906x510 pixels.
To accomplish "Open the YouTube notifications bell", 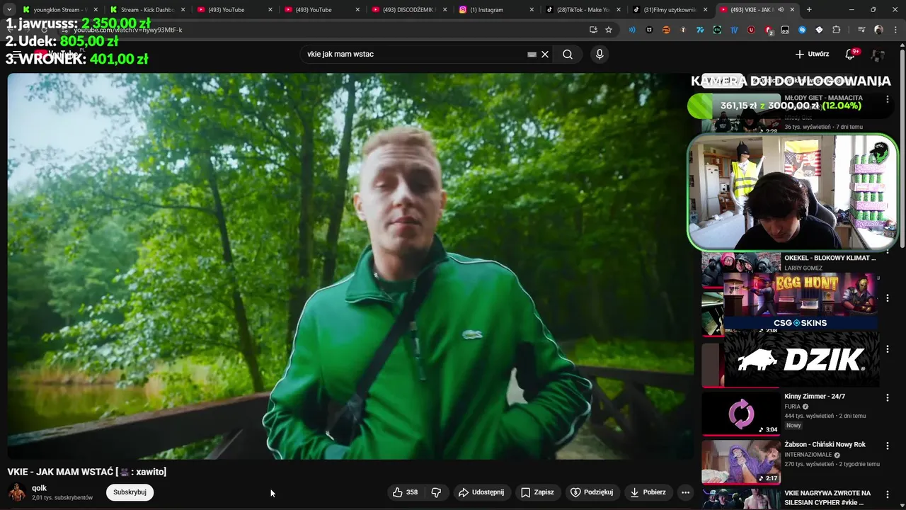I will 851,55.
